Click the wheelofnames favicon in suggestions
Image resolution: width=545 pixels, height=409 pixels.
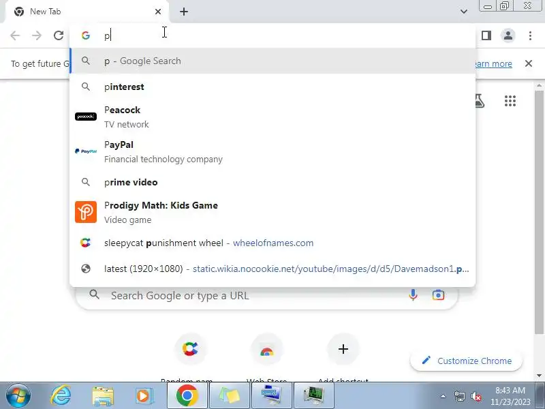tap(86, 243)
